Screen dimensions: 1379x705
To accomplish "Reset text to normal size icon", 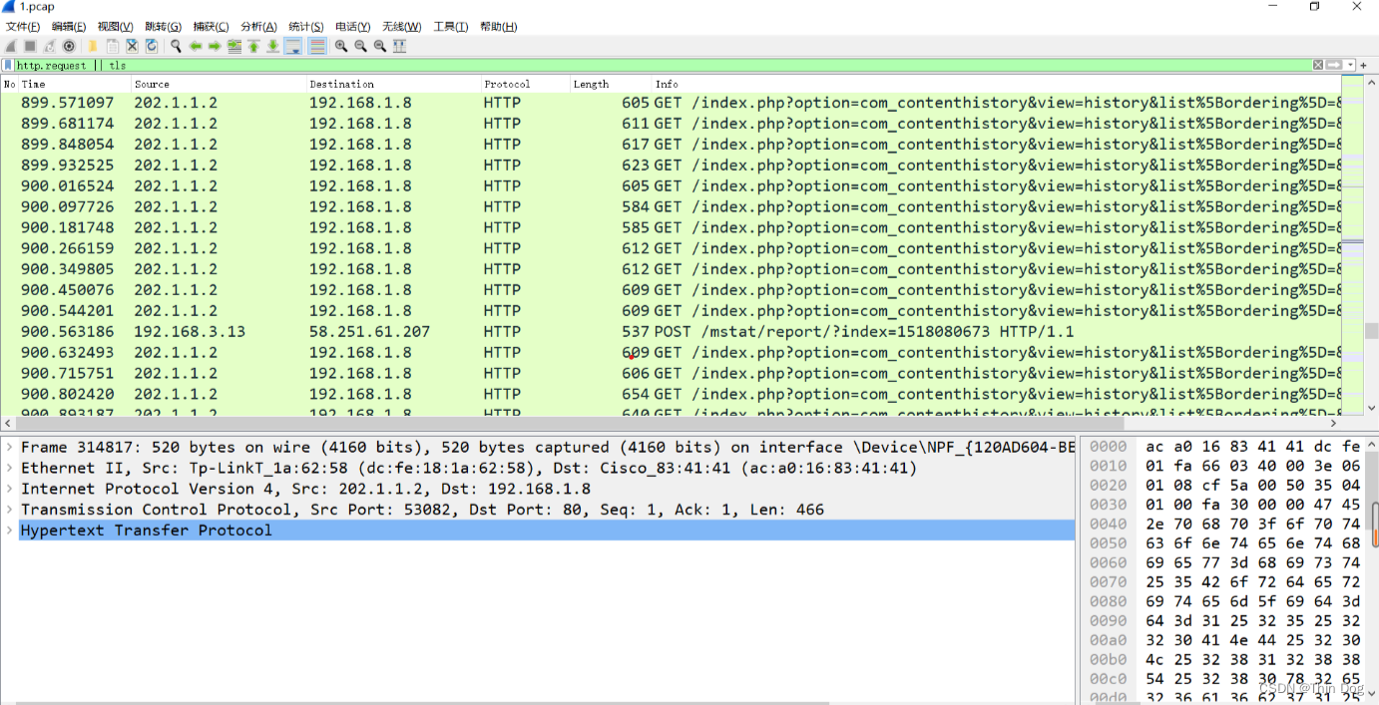I will coord(380,46).
